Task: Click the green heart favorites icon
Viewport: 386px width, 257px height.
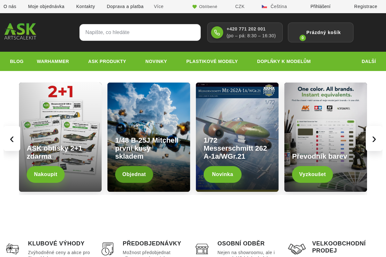Action: [x=195, y=6]
